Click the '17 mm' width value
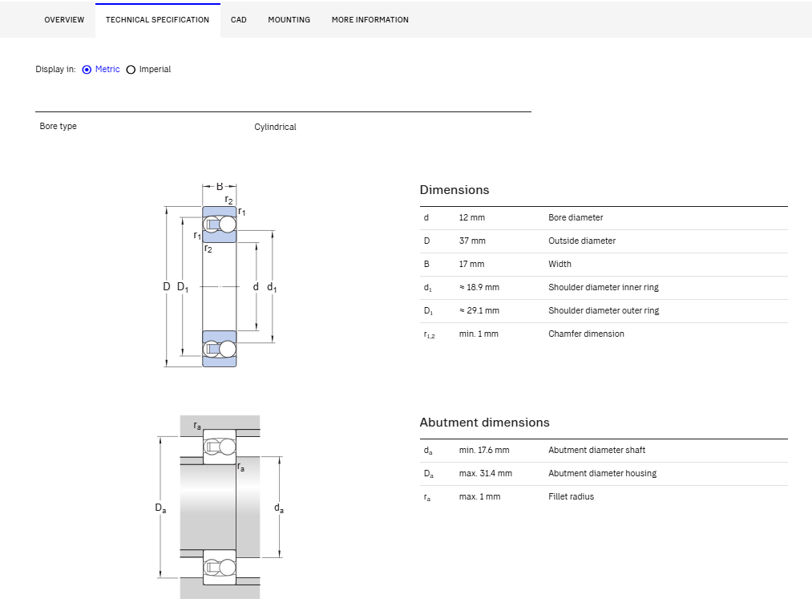Viewport: 812px width, 615px height. (x=472, y=265)
